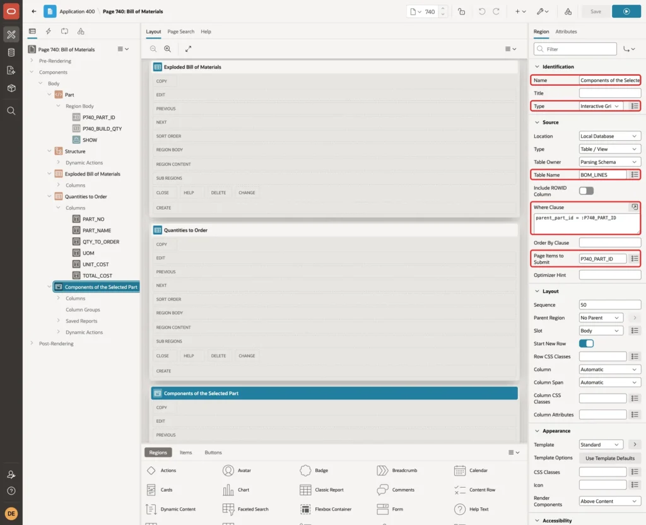Toggle Include ROWID Column switch
The image size is (646, 525).
pyautogui.click(x=586, y=191)
